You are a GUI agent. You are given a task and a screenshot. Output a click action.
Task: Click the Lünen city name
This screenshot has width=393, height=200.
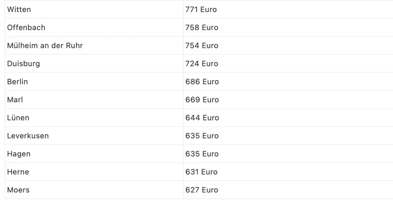18,118
